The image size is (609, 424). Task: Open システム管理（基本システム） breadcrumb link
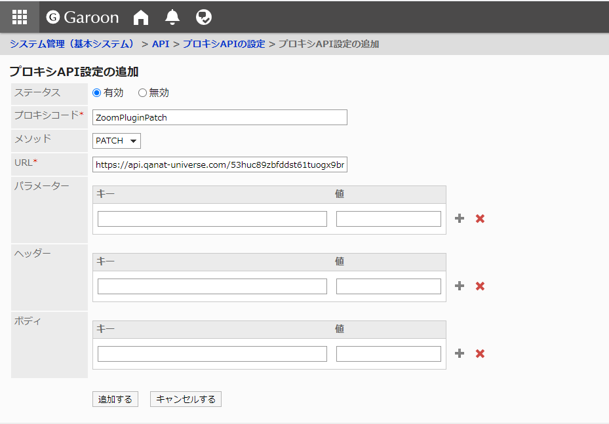(72, 44)
